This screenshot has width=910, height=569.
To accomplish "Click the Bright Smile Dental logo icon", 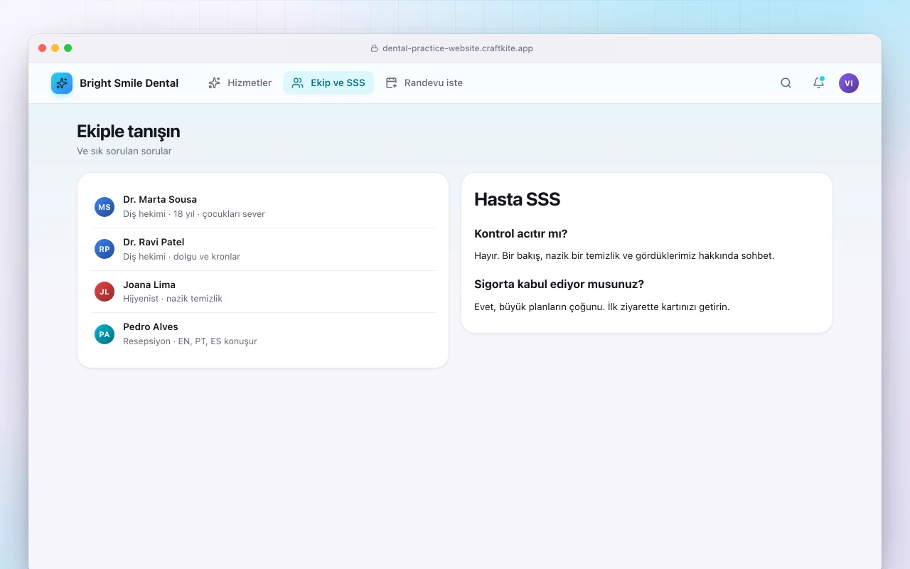I will point(62,83).
